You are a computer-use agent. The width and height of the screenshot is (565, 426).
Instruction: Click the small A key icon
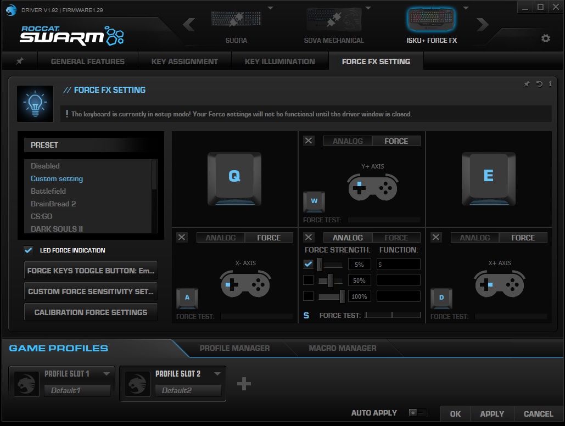187,298
